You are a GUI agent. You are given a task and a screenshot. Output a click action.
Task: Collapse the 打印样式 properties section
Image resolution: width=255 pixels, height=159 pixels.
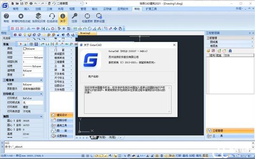point(41,94)
